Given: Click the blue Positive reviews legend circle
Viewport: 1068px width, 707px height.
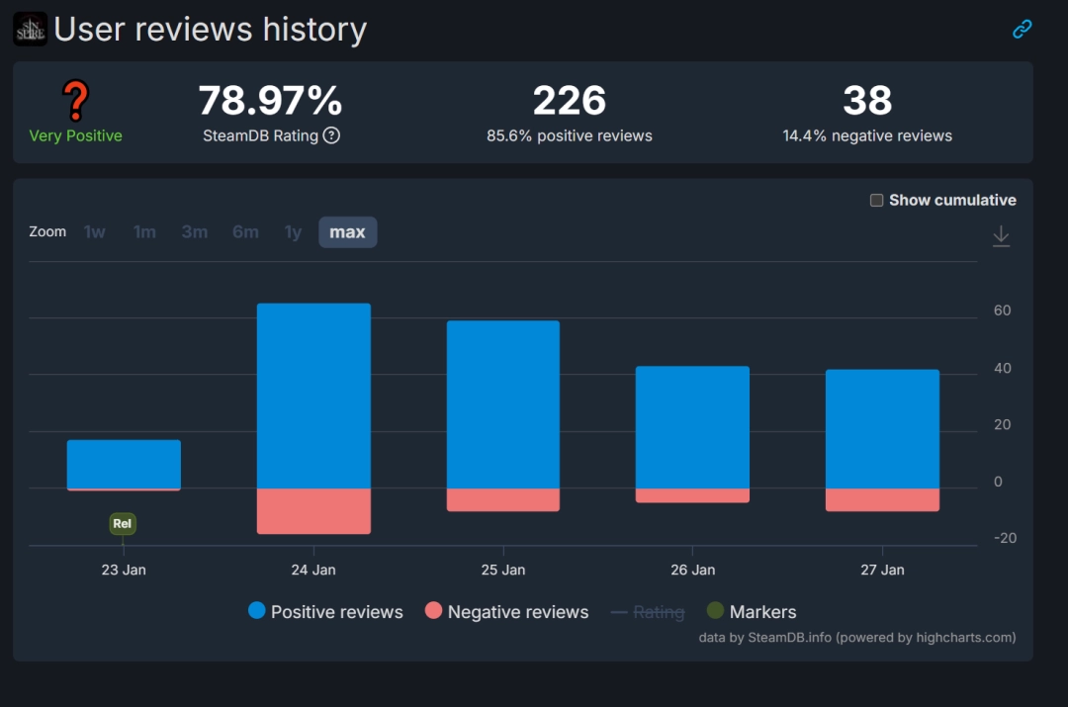Looking at the screenshot, I should tap(258, 611).
